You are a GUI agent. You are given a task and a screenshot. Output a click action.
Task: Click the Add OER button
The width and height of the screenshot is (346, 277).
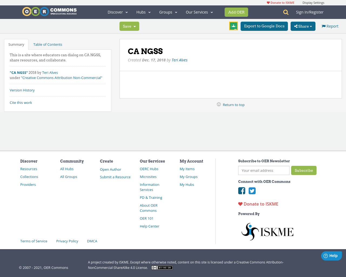point(236,12)
